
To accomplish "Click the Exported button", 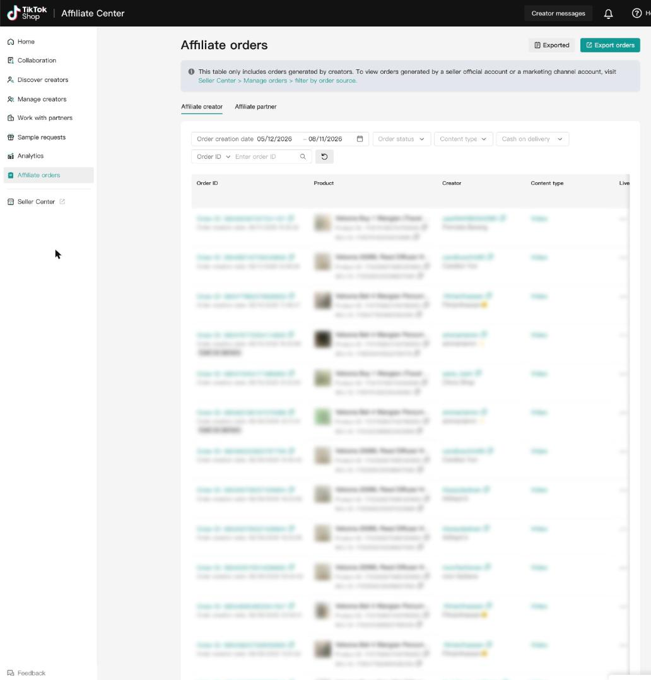I will click(x=552, y=45).
